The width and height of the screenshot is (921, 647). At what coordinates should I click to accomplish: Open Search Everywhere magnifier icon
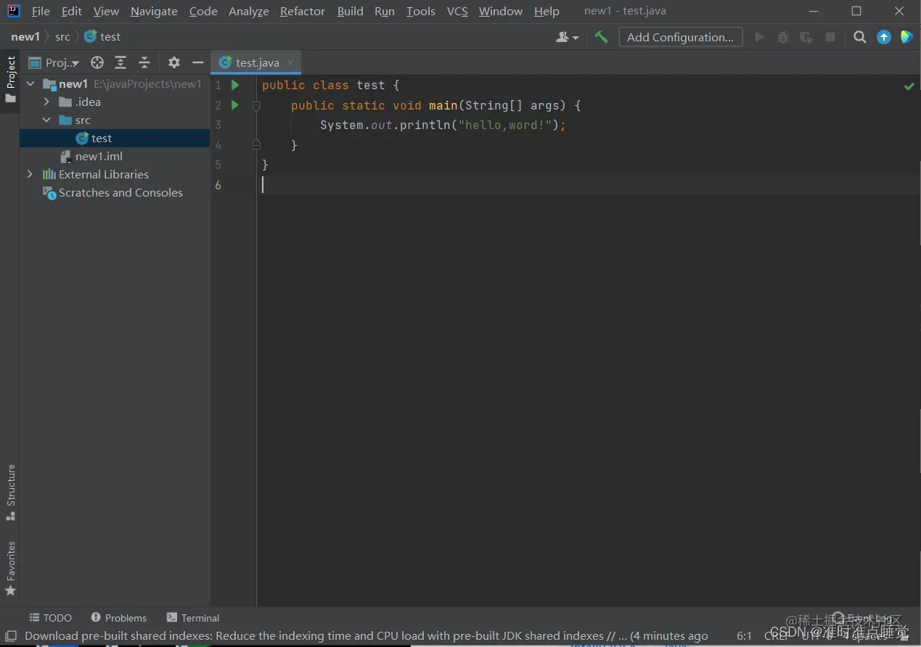pos(860,37)
